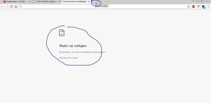Open the browser home page
This screenshot has width=211, height=103.
(16, 7)
